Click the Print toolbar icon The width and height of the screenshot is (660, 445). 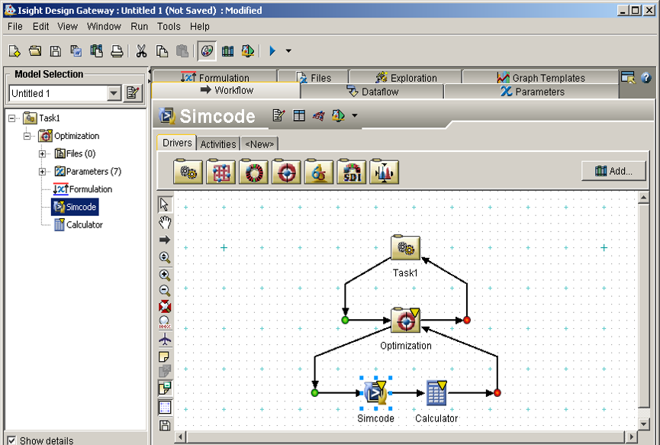tap(117, 51)
